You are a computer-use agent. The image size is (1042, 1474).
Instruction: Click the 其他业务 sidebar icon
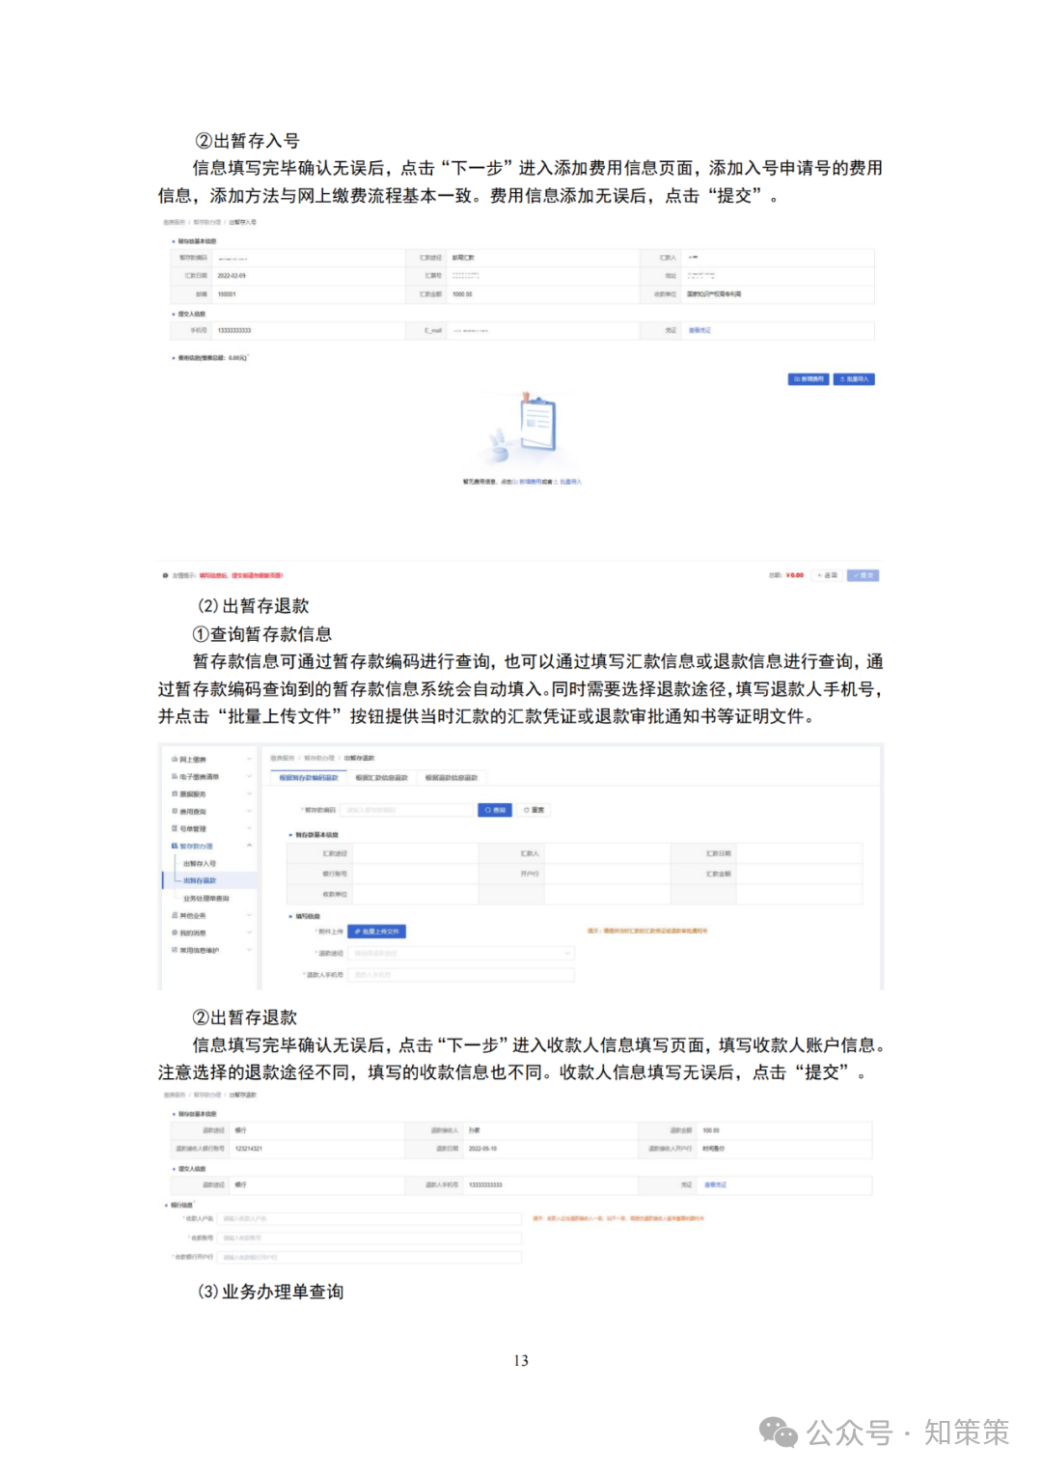[x=175, y=916]
